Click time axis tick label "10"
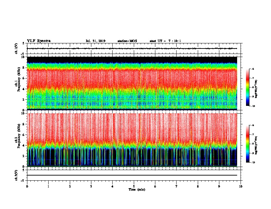This screenshot has width=271, height=209. tap(241, 186)
